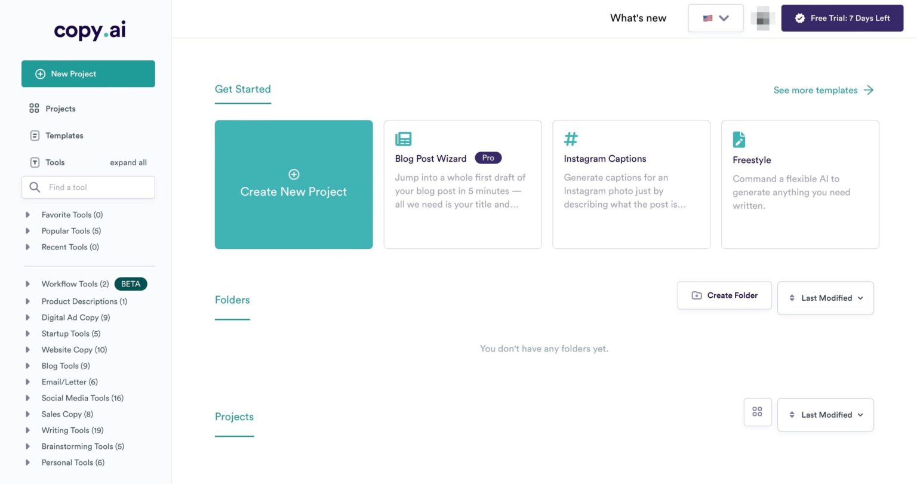Click the Find a tool search field
The image size is (917, 484).
point(96,187)
